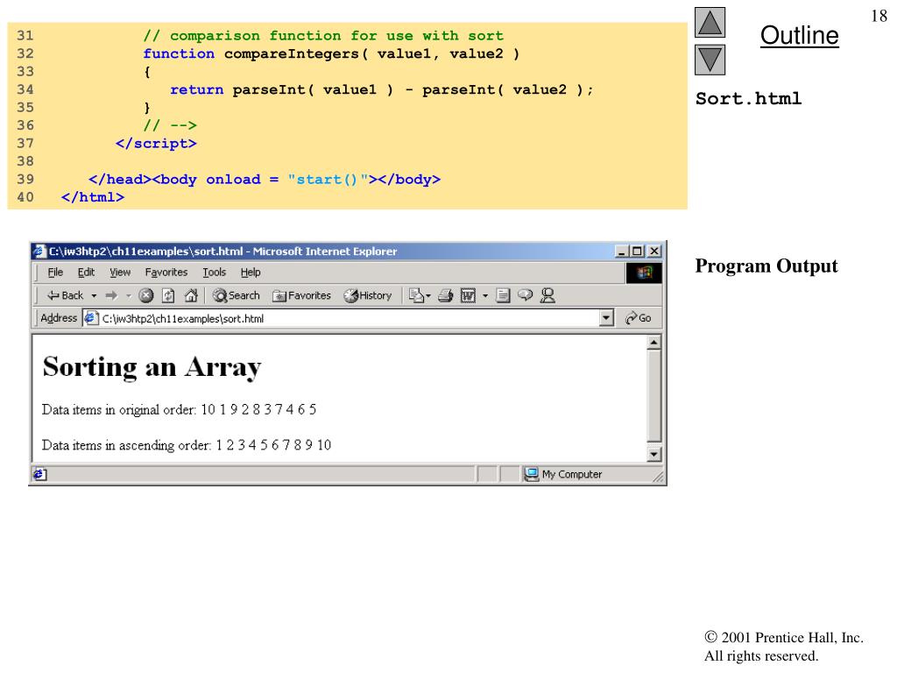Click the Notepad-style document icon in the toolbar
Image resolution: width=897 pixels, height=673 pixels.
pyautogui.click(x=503, y=295)
